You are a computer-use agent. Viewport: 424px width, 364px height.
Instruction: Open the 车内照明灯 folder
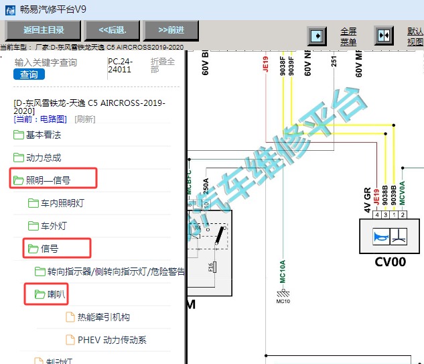coord(62,203)
